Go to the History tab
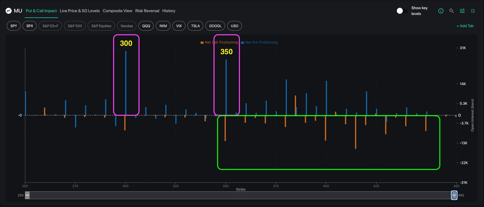 169,11
